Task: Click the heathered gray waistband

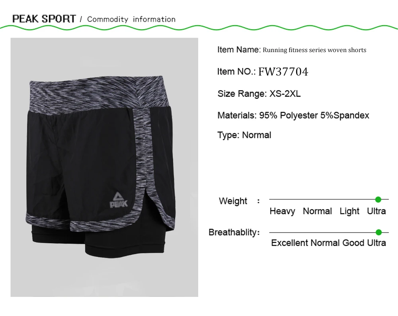Action: (x=96, y=94)
